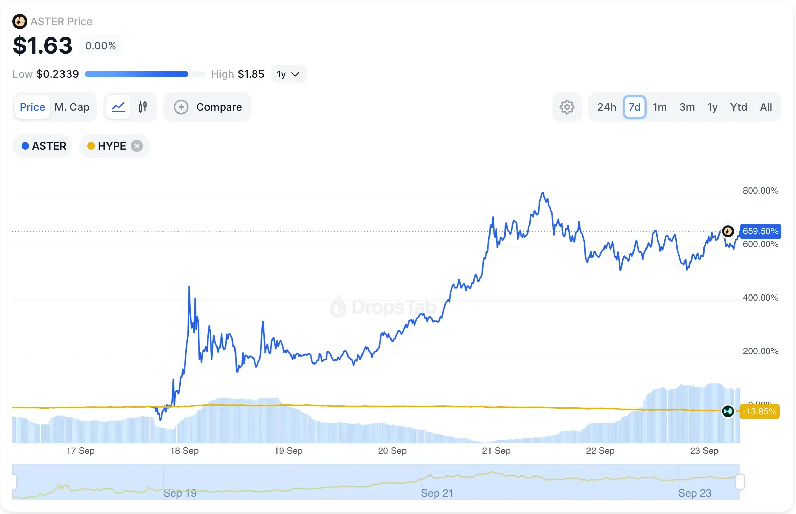Click the ASTER marker at chart end
The image size is (796, 514).
pos(729,231)
